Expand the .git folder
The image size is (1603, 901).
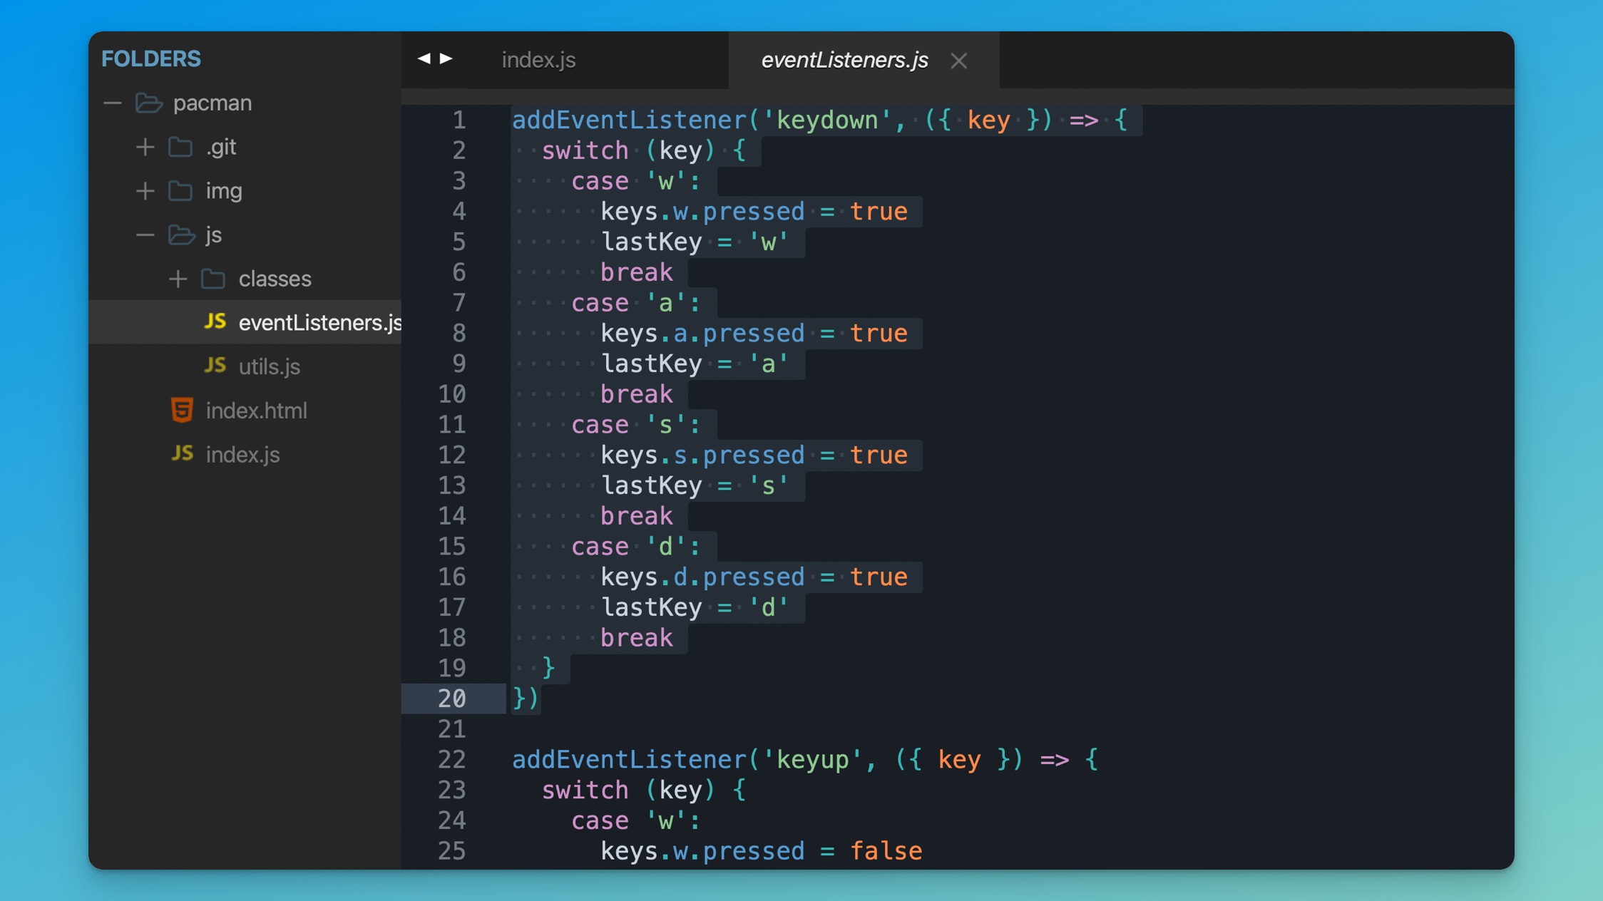pyautogui.click(x=145, y=147)
